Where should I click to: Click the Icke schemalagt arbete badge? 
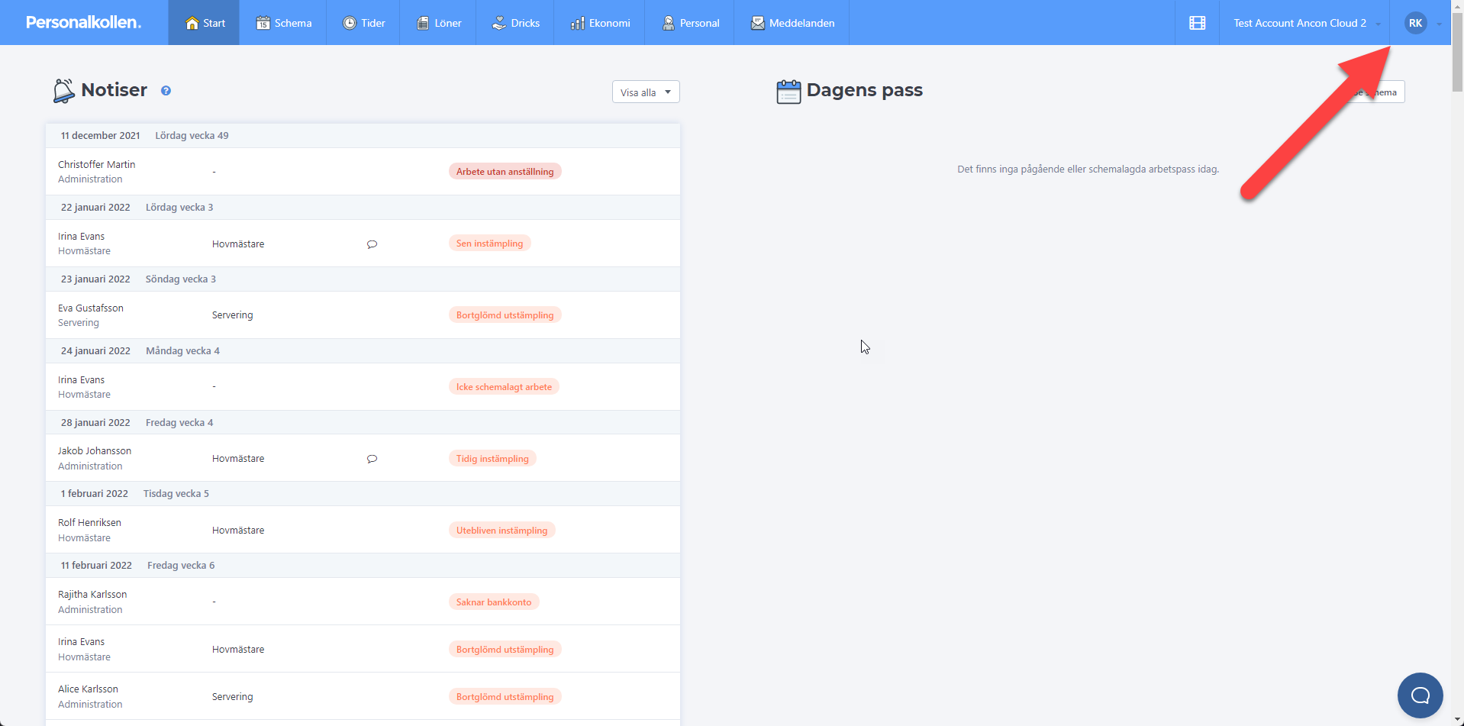point(504,386)
